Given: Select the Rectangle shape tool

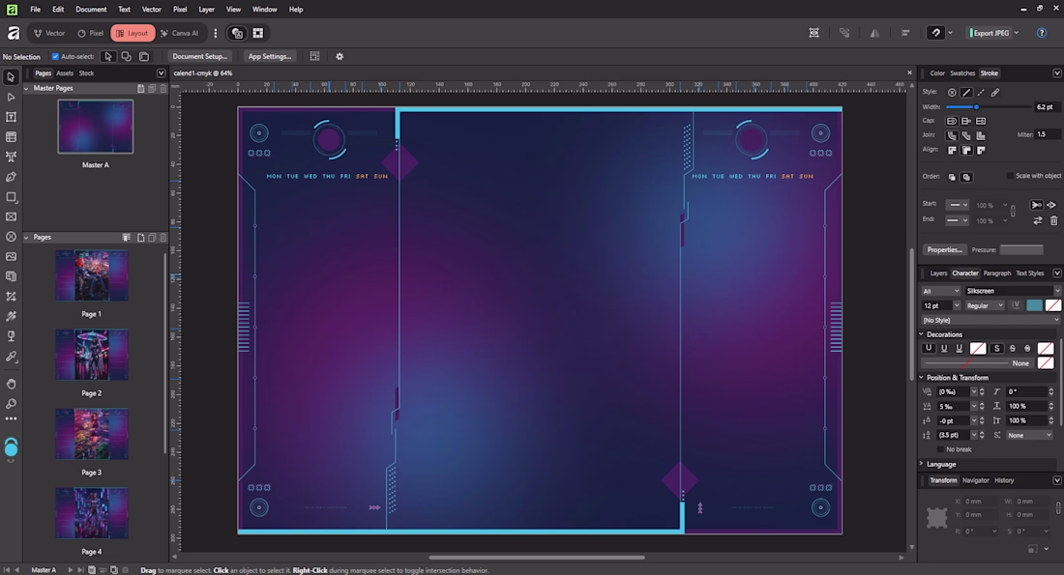Looking at the screenshot, I should click(x=11, y=196).
